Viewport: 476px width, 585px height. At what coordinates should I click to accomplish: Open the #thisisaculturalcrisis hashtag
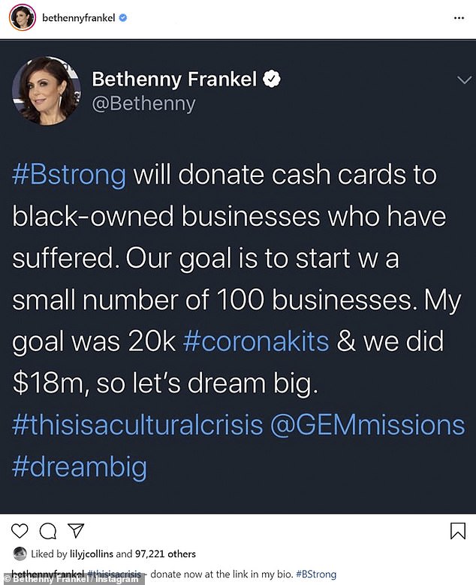pos(137,424)
